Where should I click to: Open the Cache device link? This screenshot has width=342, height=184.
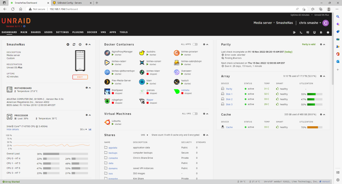coord(229,127)
